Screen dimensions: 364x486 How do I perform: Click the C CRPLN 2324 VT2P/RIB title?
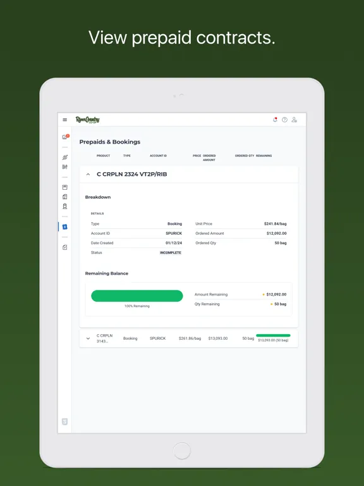(x=132, y=174)
